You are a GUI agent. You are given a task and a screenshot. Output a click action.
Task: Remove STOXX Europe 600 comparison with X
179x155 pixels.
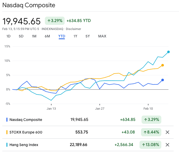[x=167, y=132]
